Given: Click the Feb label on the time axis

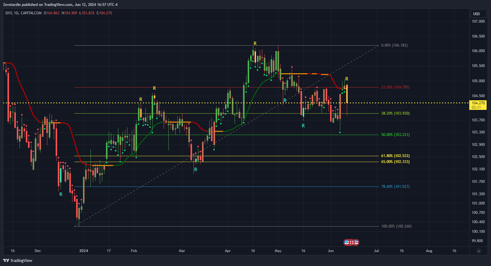Looking at the screenshot, I should (134, 251).
